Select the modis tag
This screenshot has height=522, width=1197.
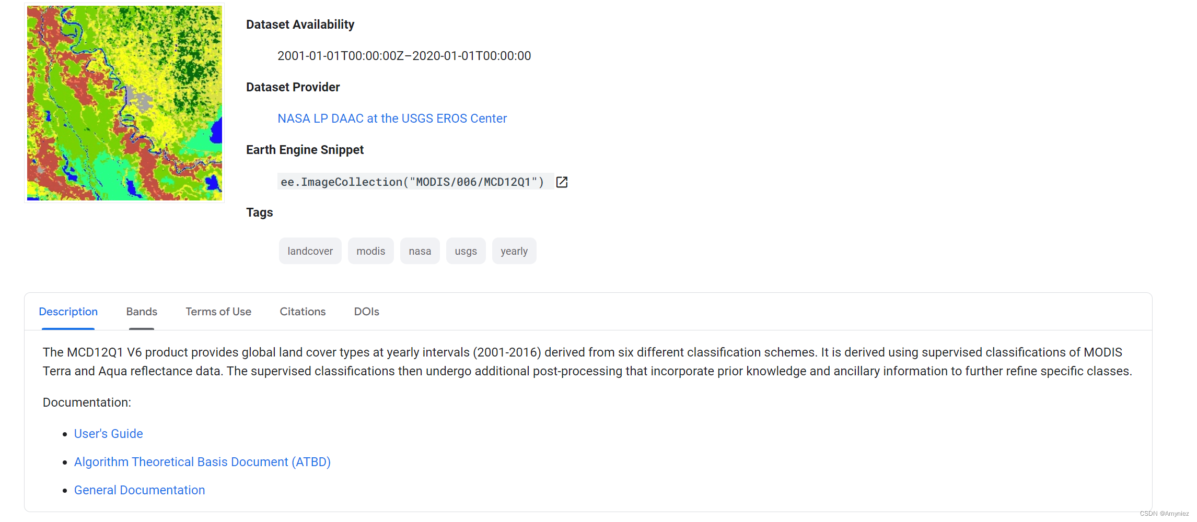tap(370, 251)
